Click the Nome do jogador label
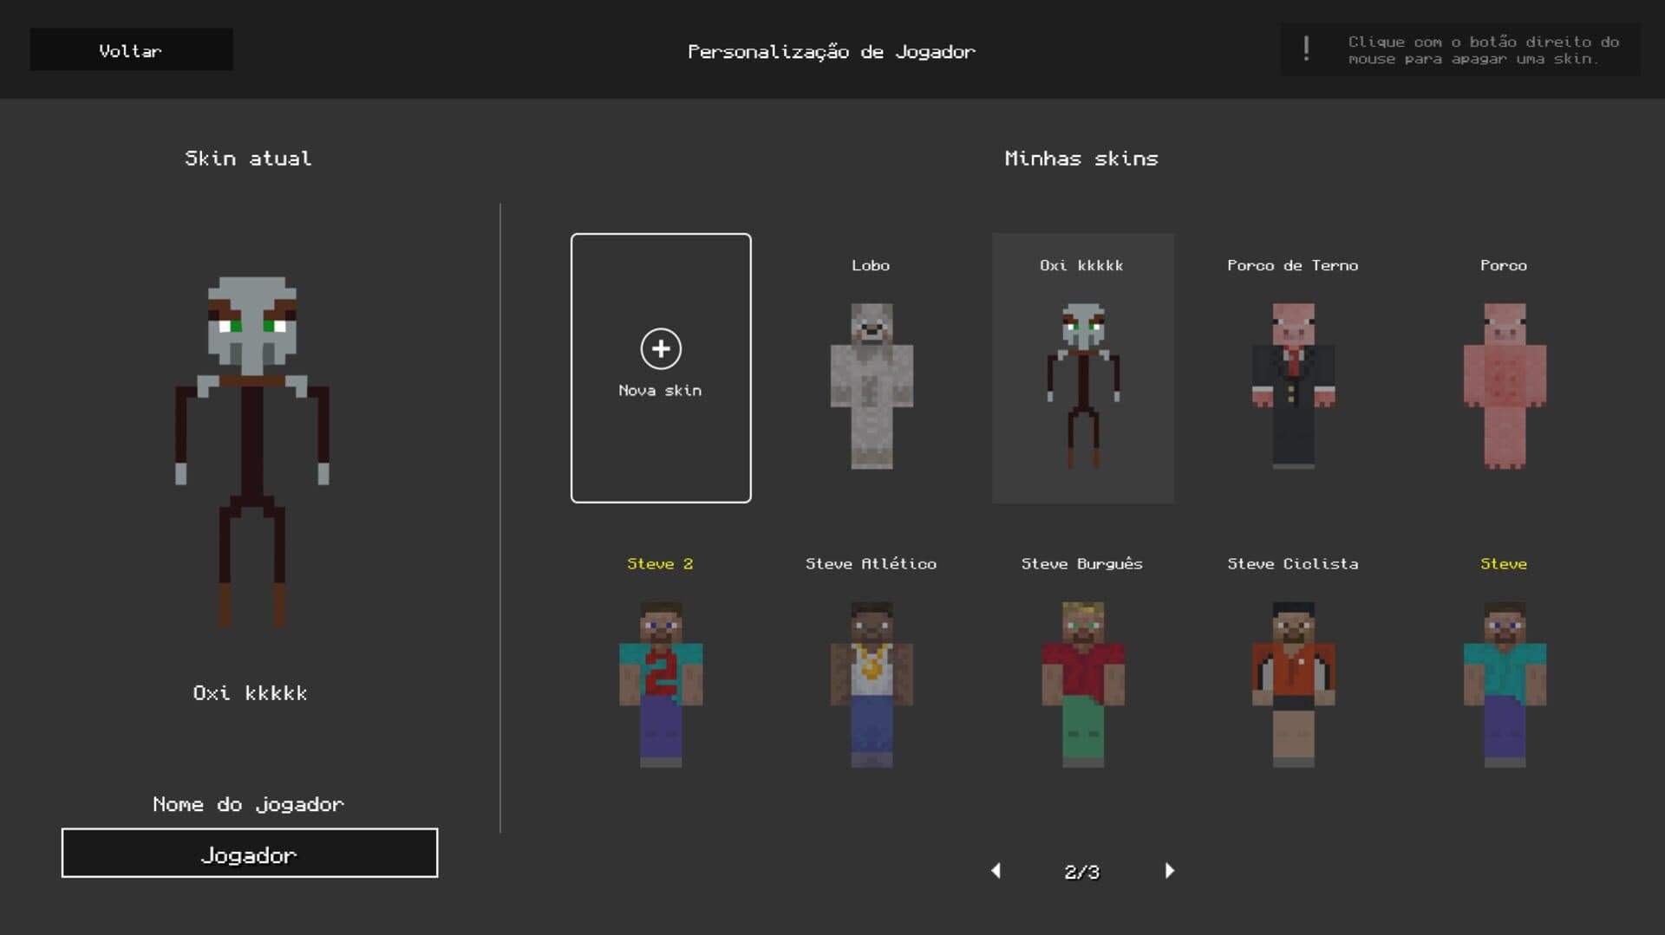 tap(249, 805)
